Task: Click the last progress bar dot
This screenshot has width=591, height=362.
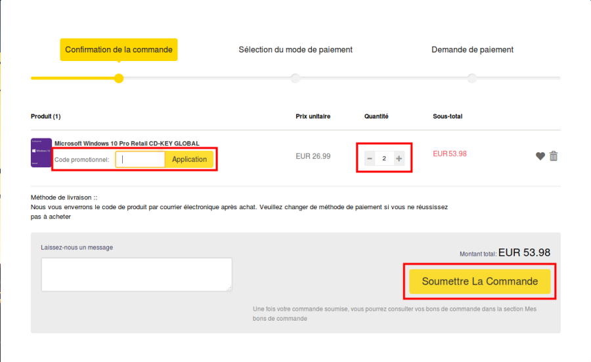Action: tap(472, 78)
